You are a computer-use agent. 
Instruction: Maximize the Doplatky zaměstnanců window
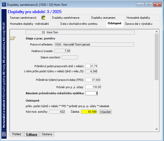click(149, 5)
